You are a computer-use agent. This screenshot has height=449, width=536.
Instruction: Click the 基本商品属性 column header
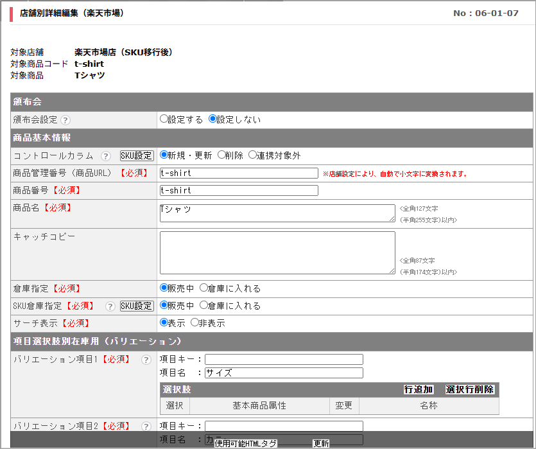point(259,405)
